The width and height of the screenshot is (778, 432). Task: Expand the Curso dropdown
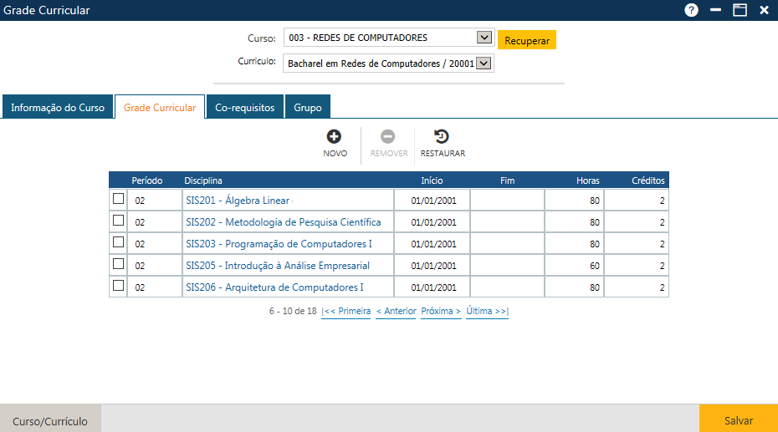tap(484, 38)
